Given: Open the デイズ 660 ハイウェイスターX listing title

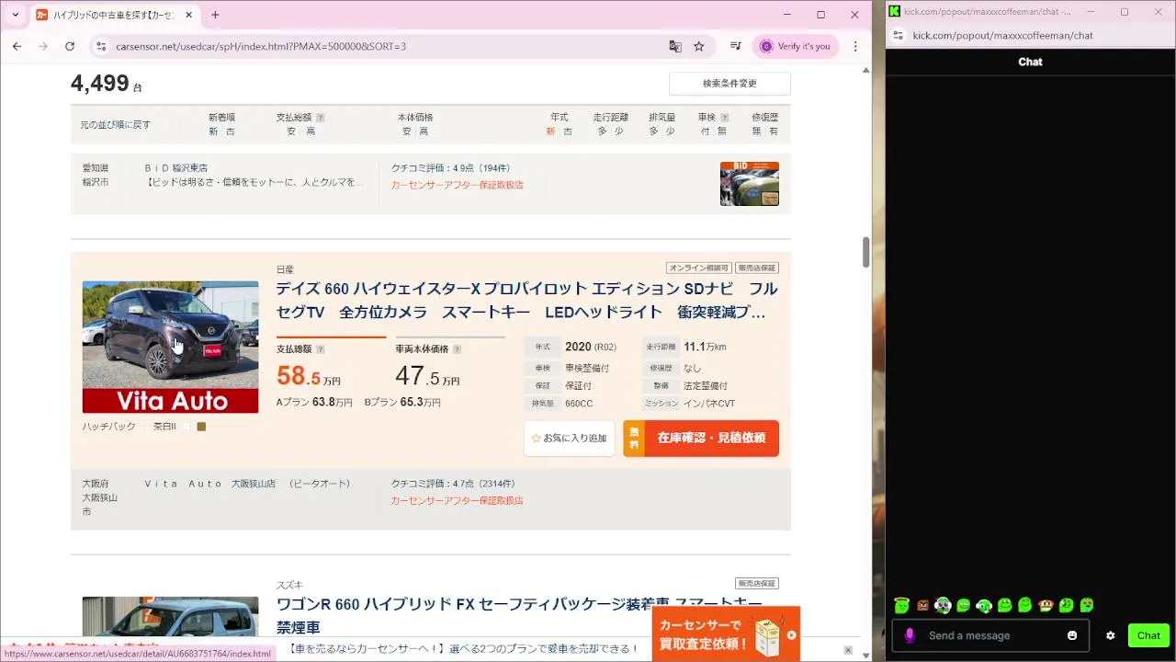Looking at the screenshot, I should tap(526, 301).
